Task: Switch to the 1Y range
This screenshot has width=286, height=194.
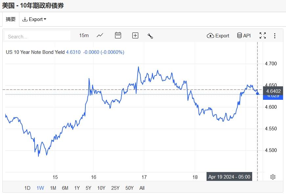Action: point(77,188)
